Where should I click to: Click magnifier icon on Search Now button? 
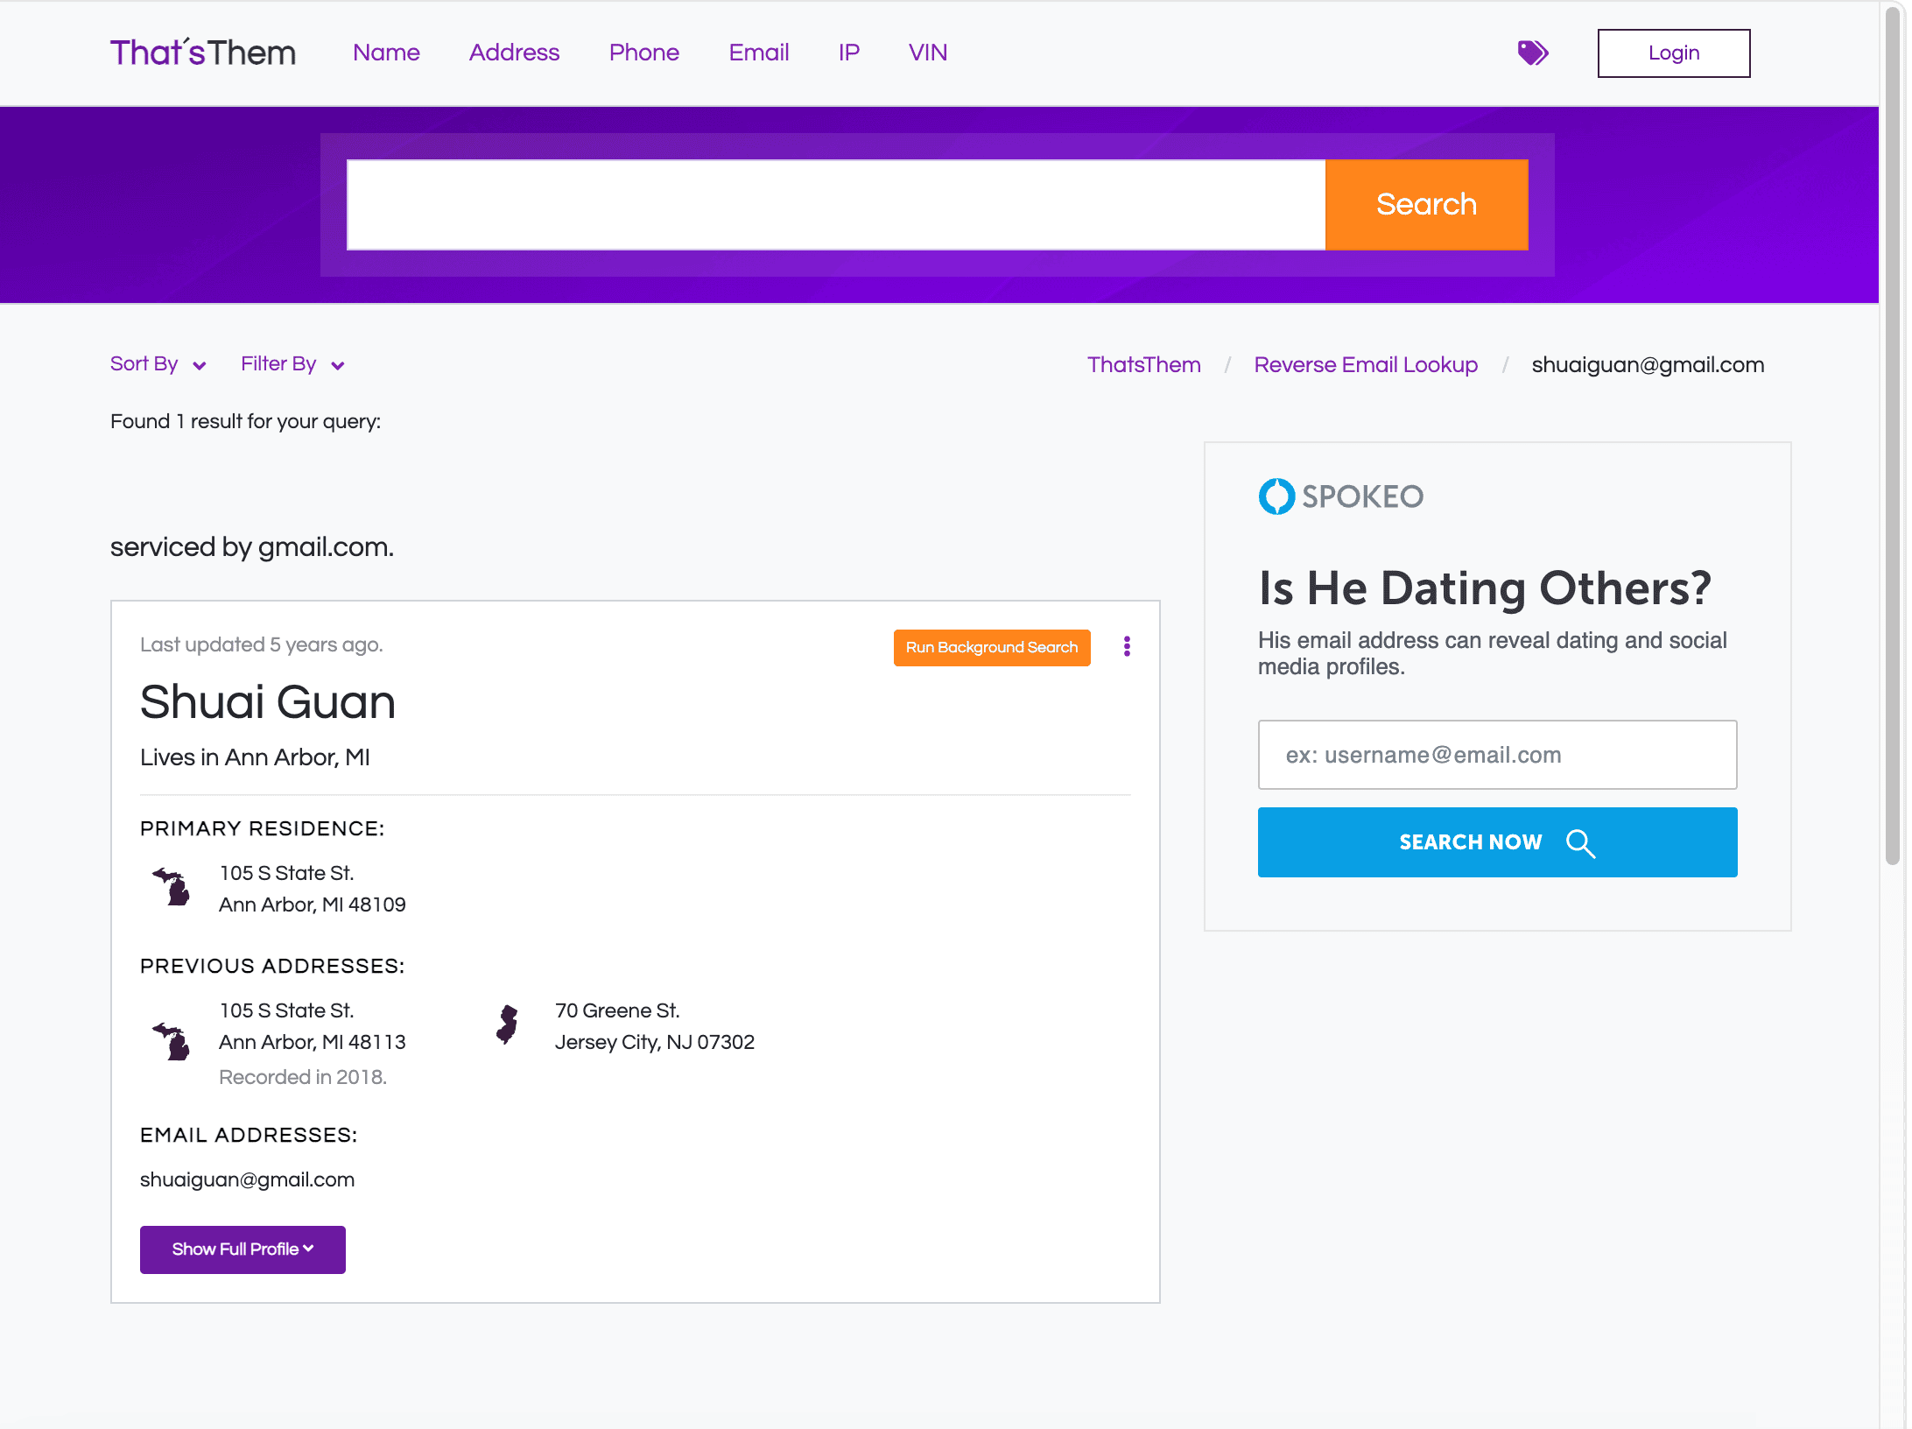pyautogui.click(x=1580, y=843)
